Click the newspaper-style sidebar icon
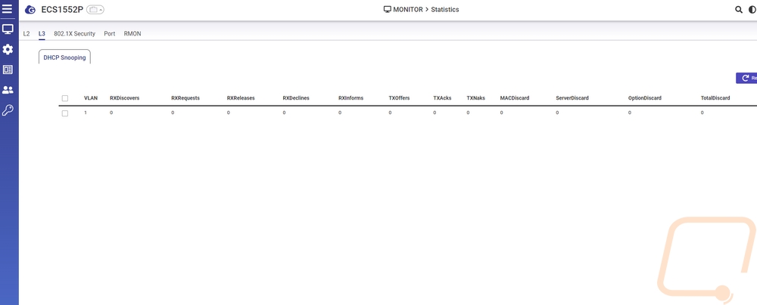The height and width of the screenshot is (305, 757). point(8,69)
